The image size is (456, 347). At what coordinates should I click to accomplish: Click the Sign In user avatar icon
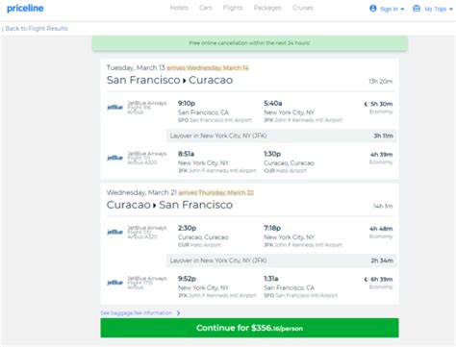click(372, 9)
